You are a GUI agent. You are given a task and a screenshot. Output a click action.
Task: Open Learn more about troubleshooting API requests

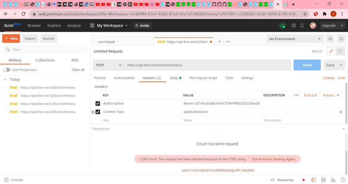[218, 170]
